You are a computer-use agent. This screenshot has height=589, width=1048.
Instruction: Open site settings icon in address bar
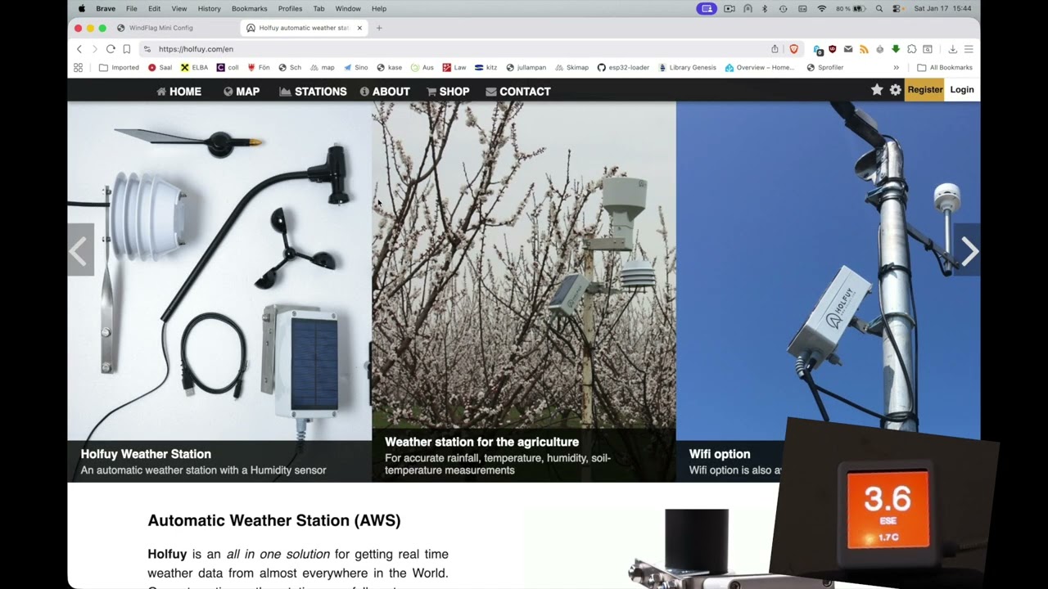pos(147,49)
